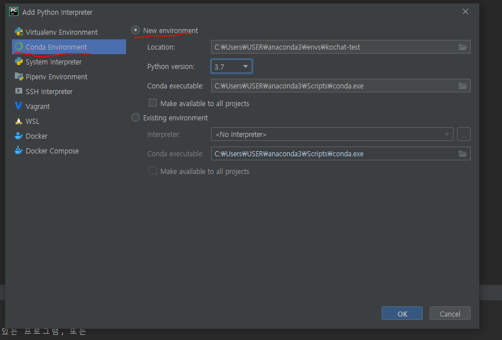The height and width of the screenshot is (340, 502).
Task: Click the Conda Environment green circle icon
Action: coord(19,47)
